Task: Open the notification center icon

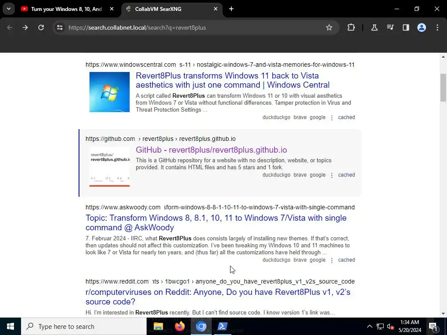Action: click(x=433, y=326)
